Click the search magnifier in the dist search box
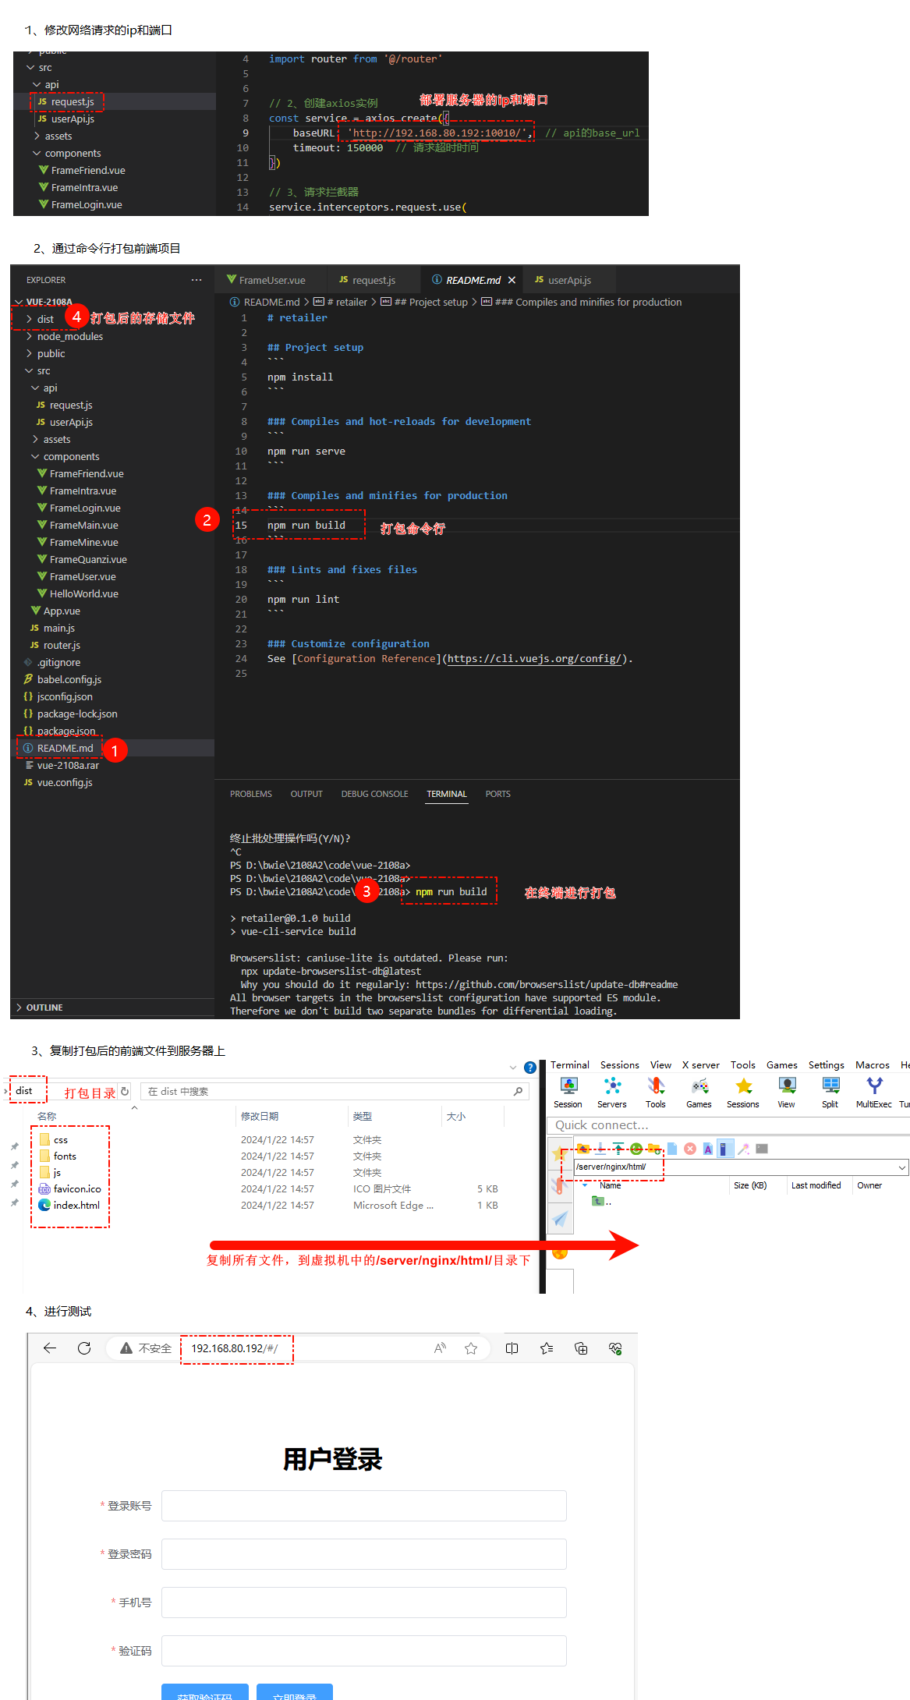 (x=518, y=1091)
